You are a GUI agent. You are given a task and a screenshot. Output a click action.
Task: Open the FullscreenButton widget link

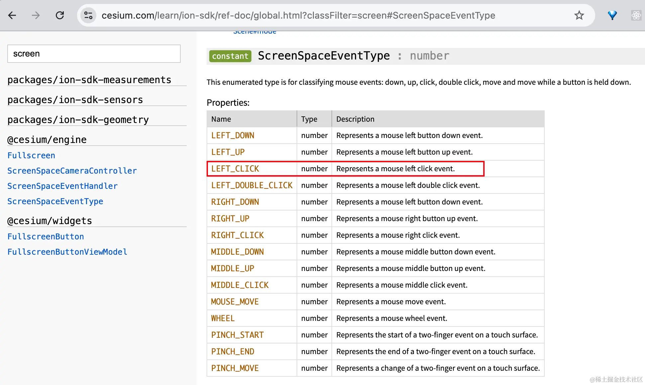pos(46,237)
